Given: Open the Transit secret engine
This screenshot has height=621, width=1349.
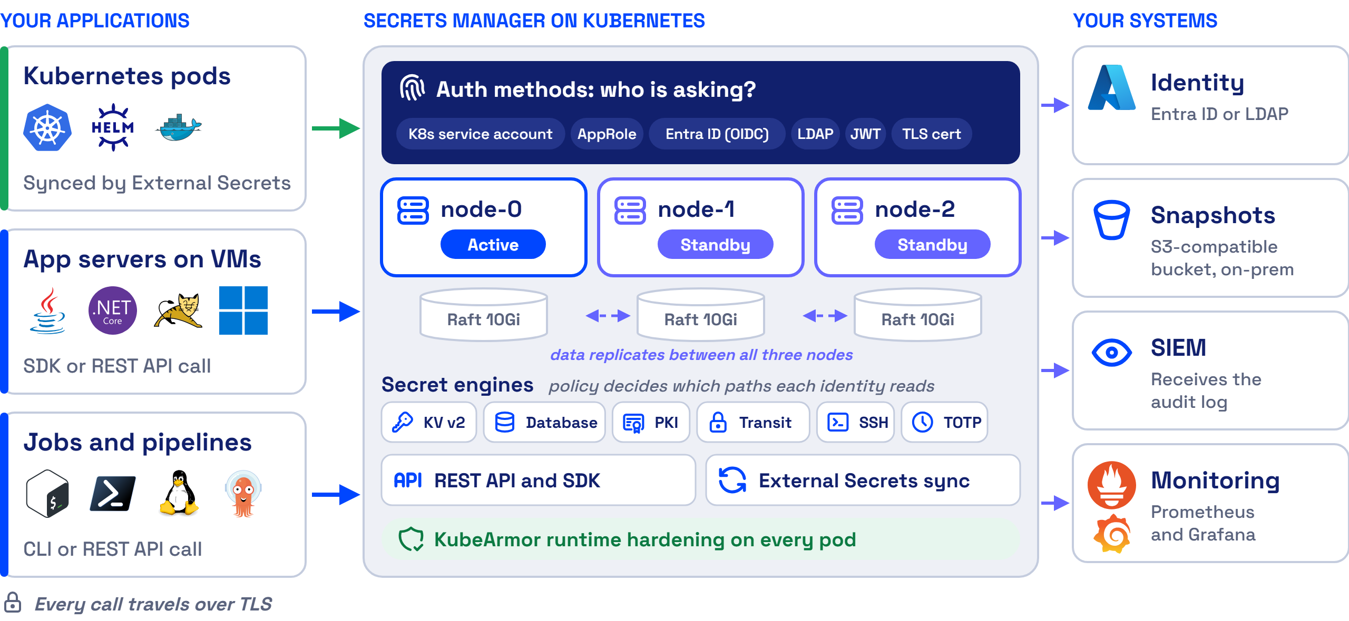Looking at the screenshot, I should pyautogui.click(x=753, y=422).
